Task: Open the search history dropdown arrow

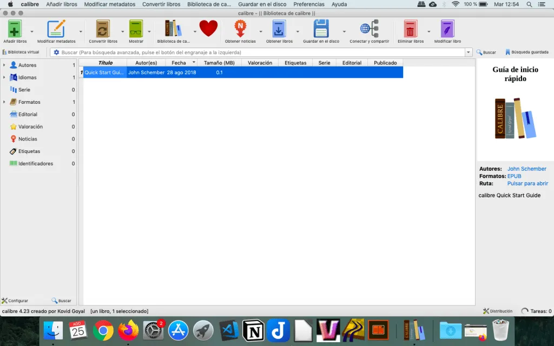Action: coord(469,52)
